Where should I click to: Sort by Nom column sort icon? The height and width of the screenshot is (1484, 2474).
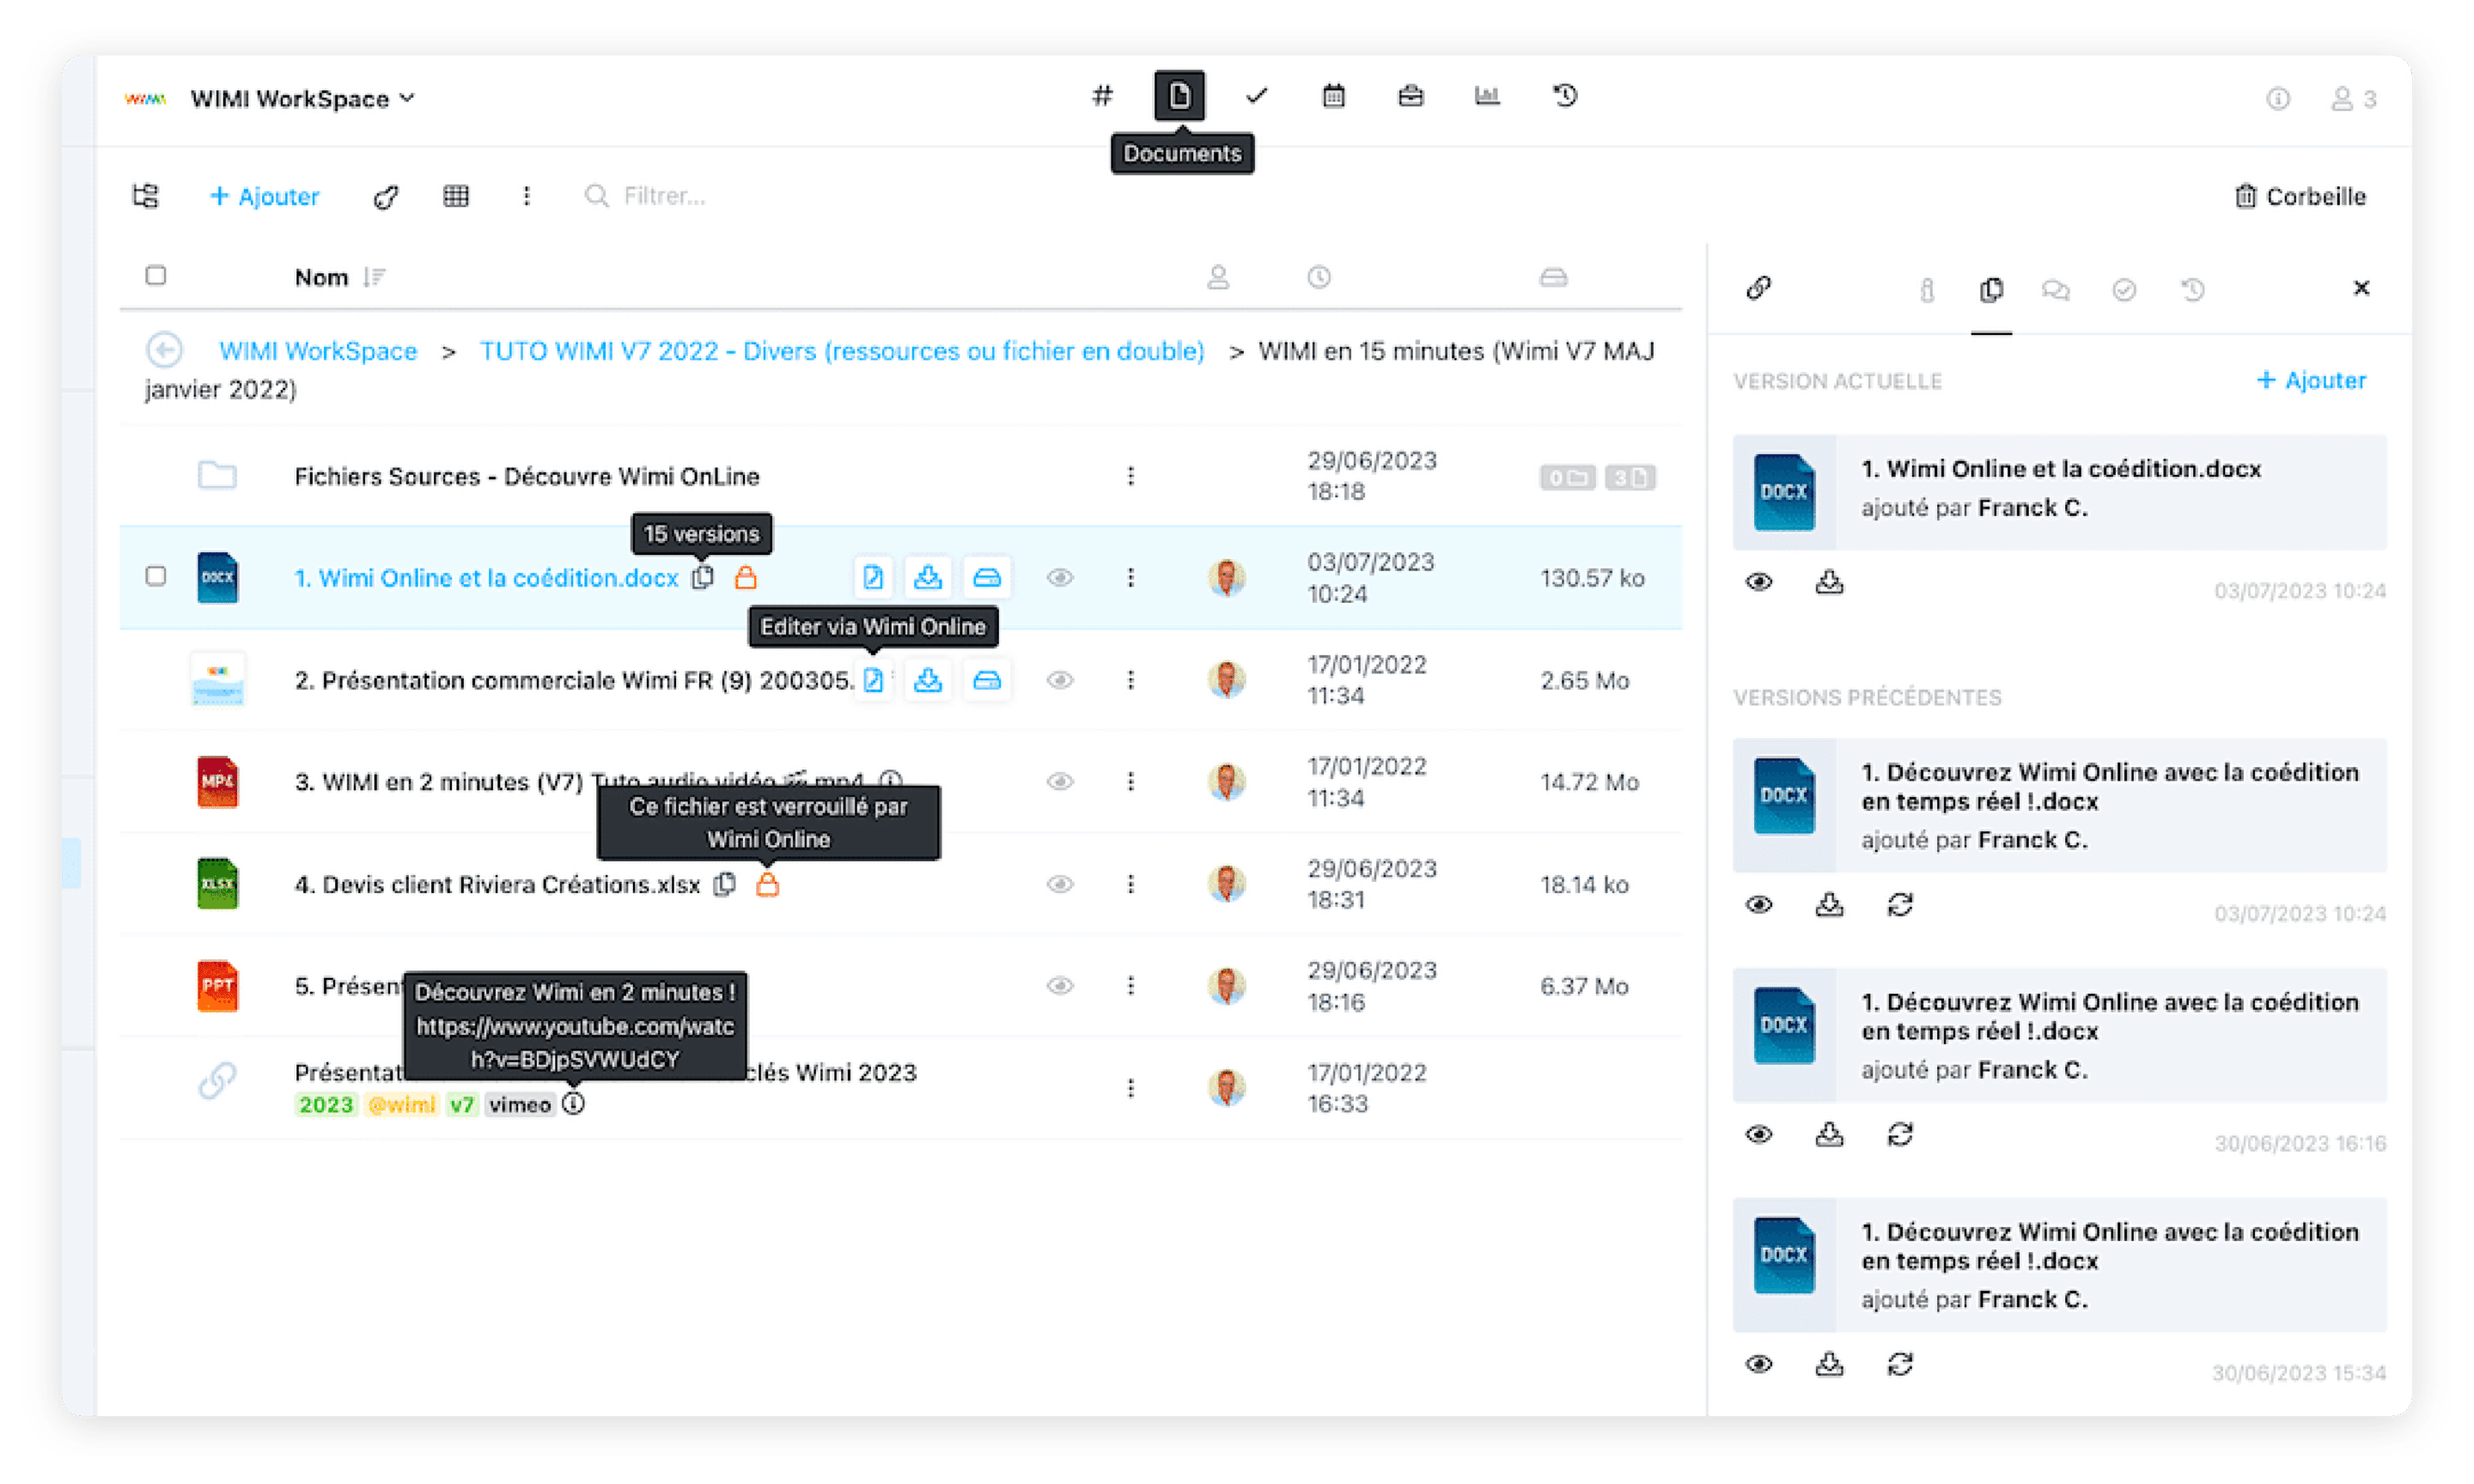(375, 277)
